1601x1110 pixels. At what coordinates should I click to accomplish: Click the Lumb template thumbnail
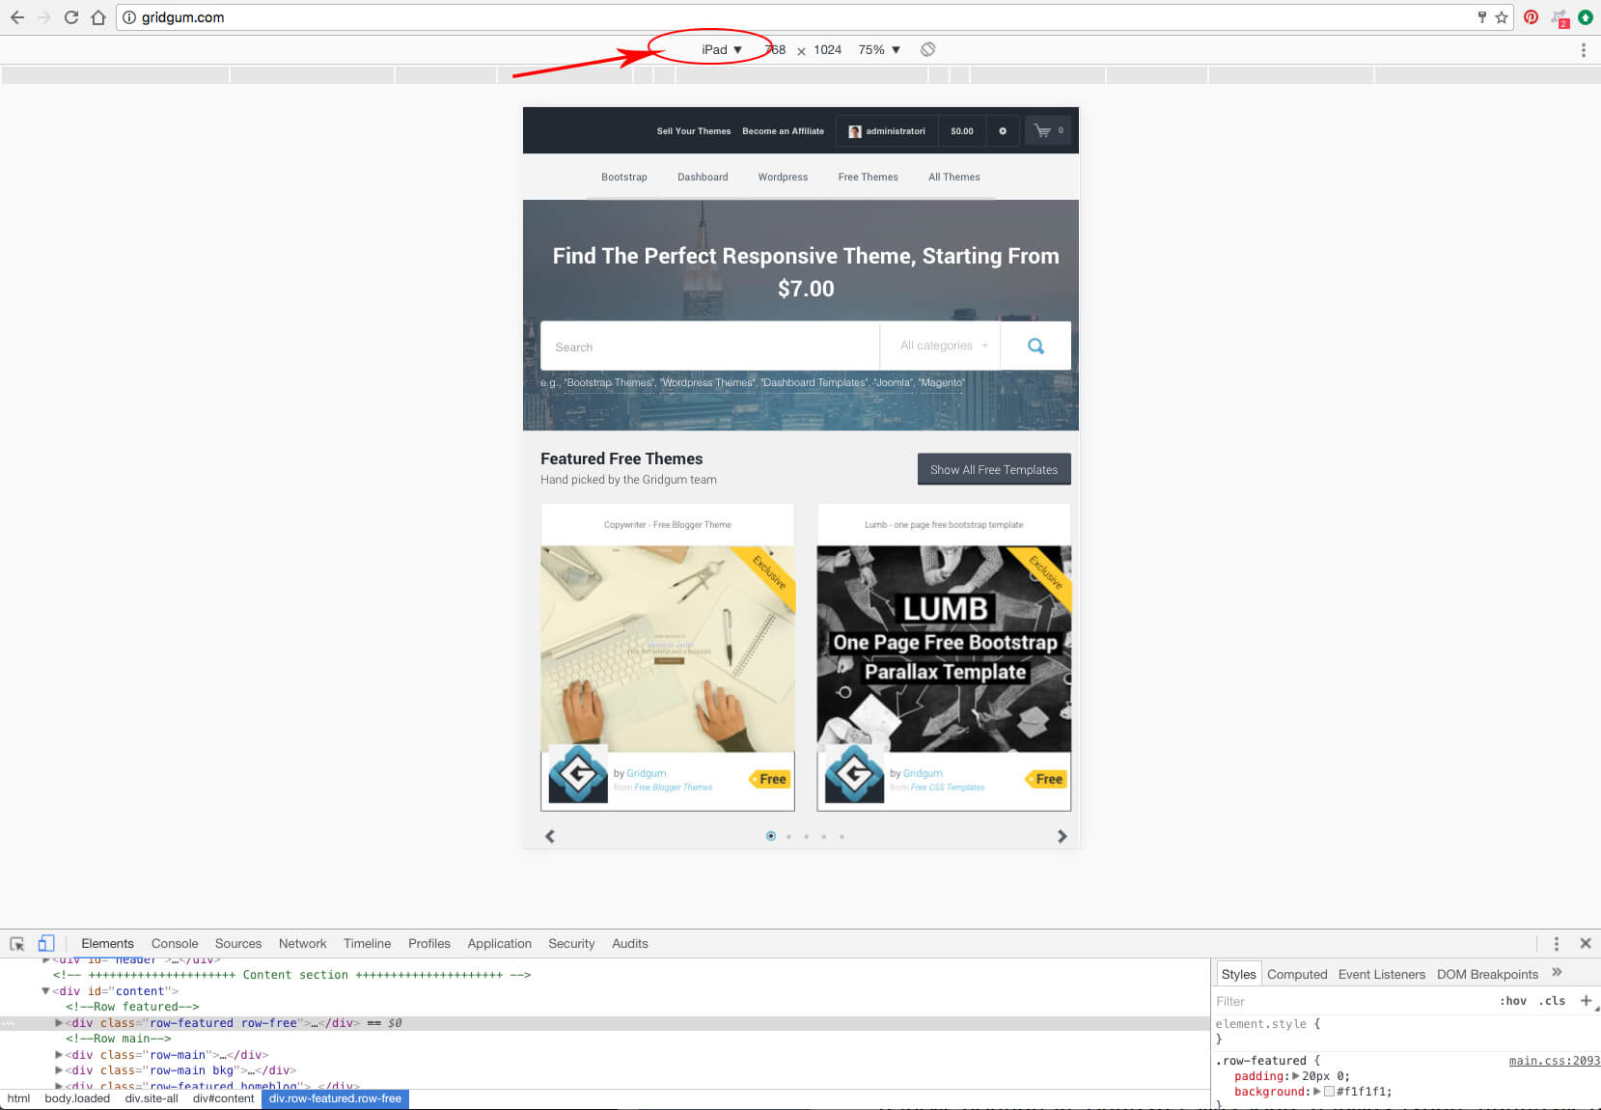(x=944, y=649)
